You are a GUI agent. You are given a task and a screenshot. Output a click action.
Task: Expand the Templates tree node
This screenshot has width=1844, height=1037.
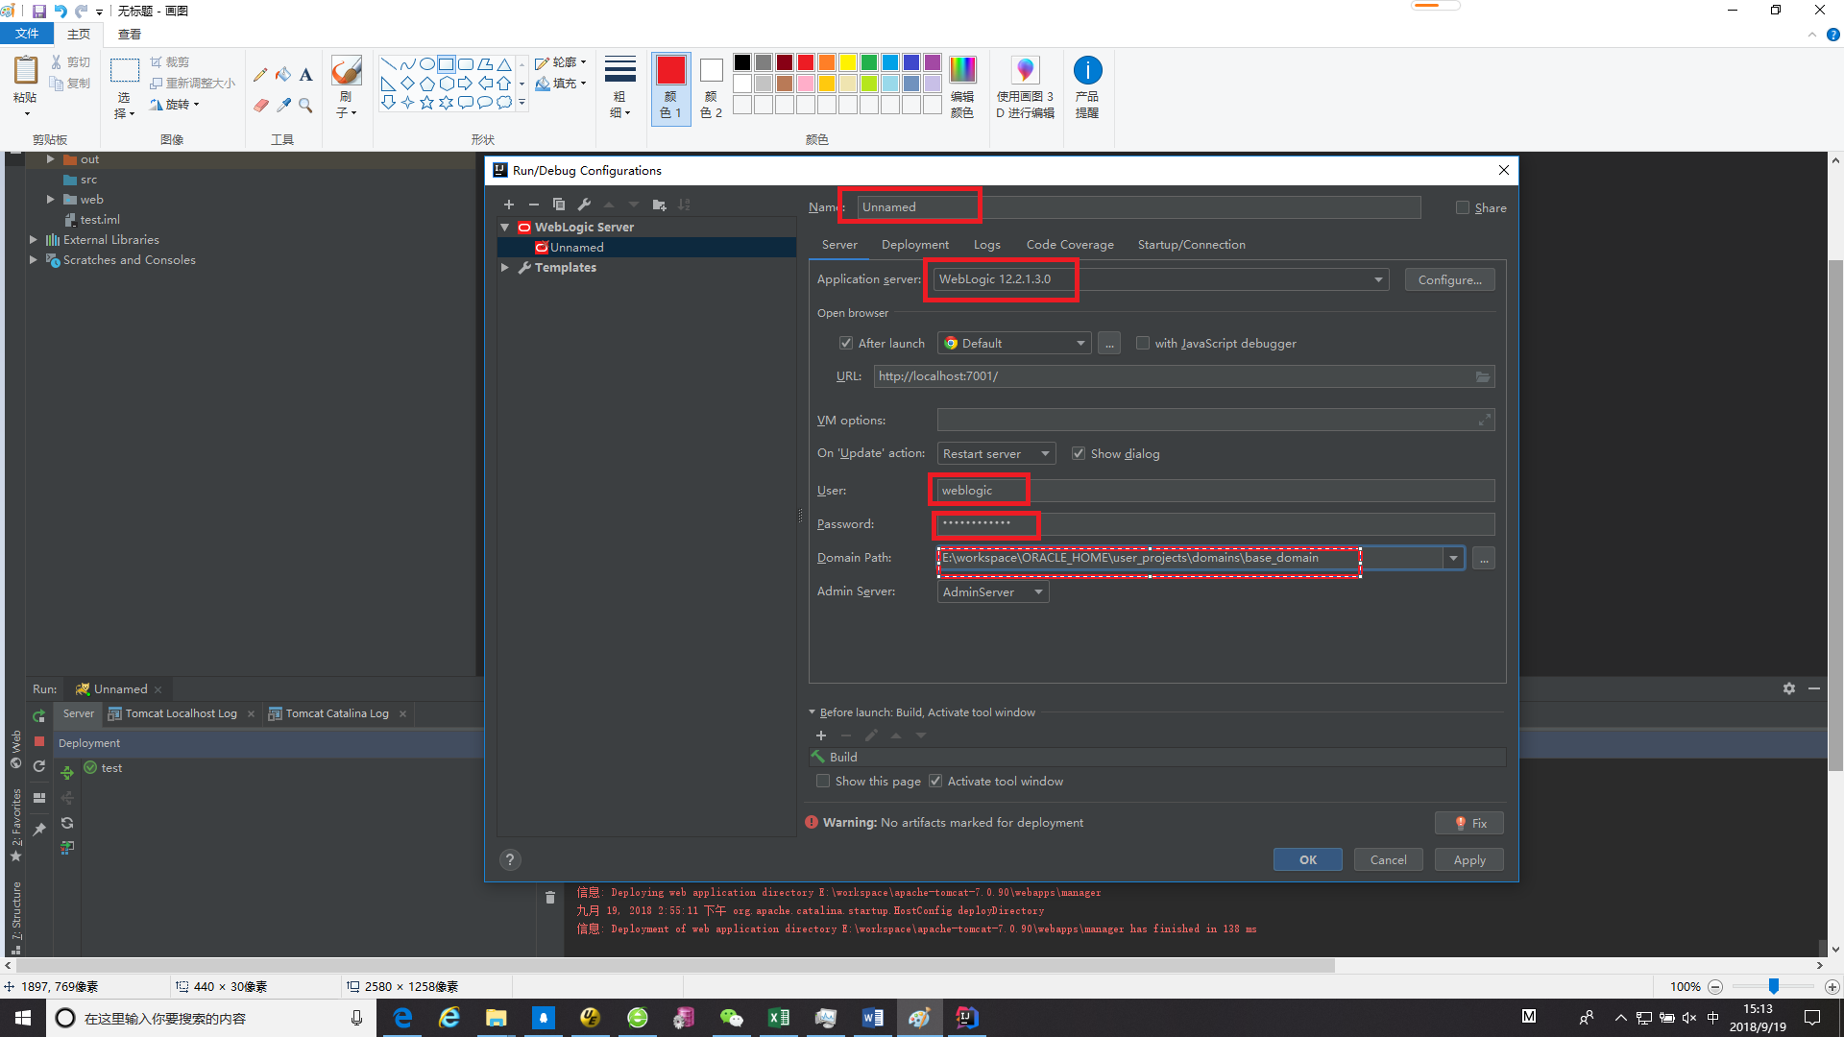[505, 268]
